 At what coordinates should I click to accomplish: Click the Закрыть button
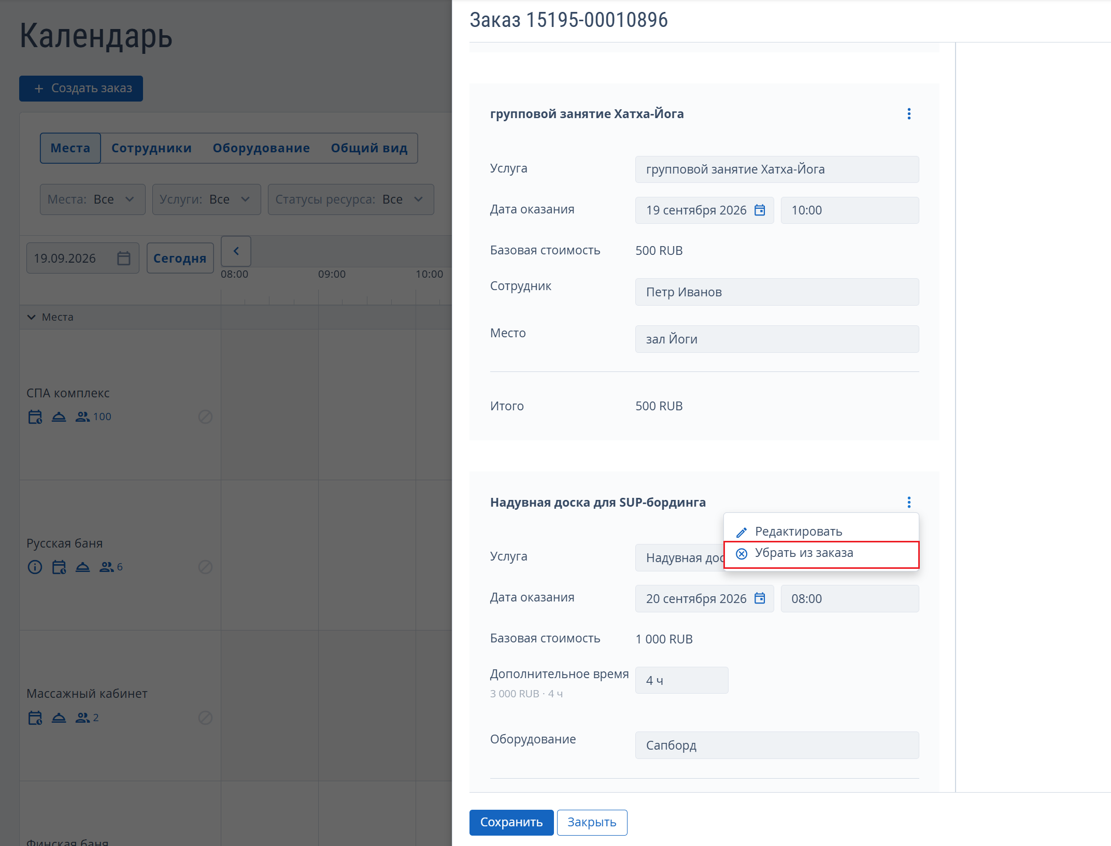pyautogui.click(x=592, y=823)
